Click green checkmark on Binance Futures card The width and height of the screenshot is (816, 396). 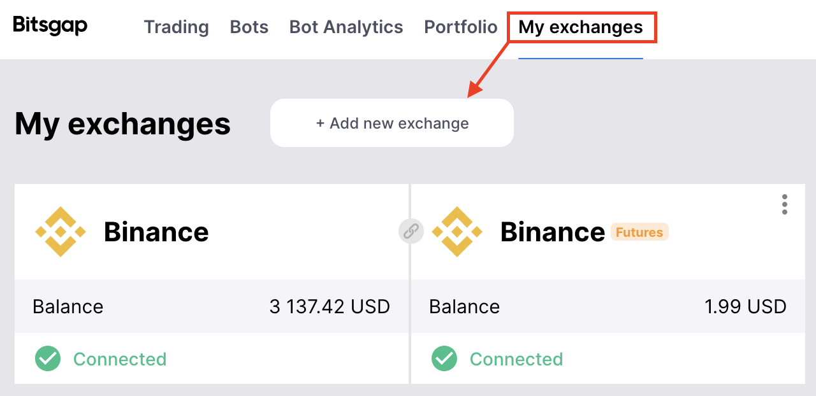(x=444, y=359)
